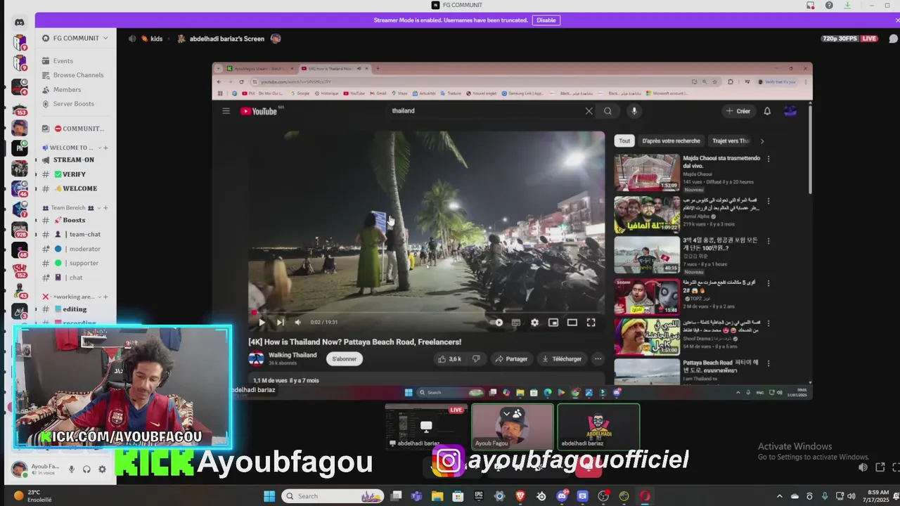Image resolution: width=900 pixels, height=506 pixels.
Task: Toggle Discord headphone deafen
Action: click(86, 469)
